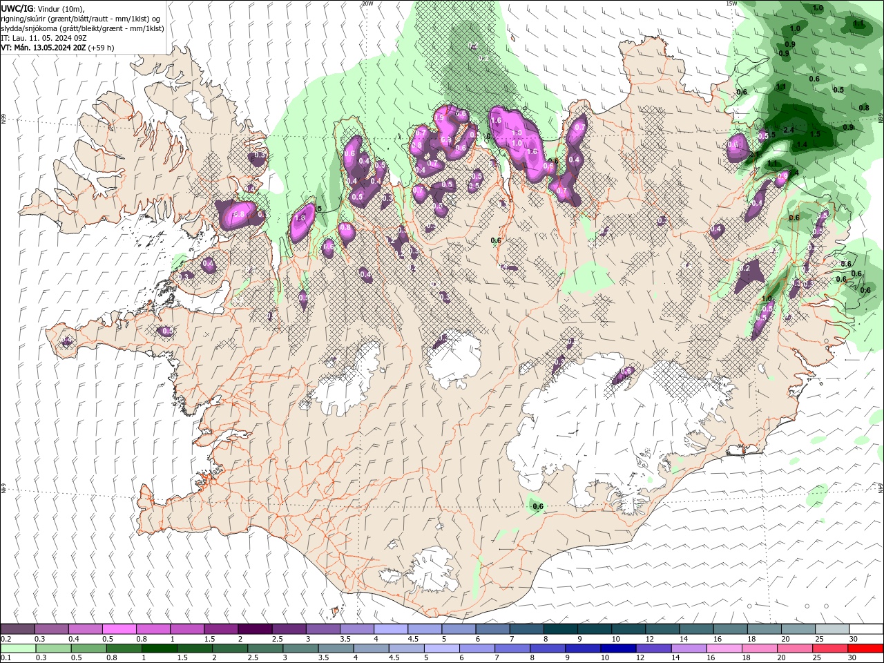
Task: Pick the 0.8–1 green swatch in the lower legend
Action: (x=124, y=648)
